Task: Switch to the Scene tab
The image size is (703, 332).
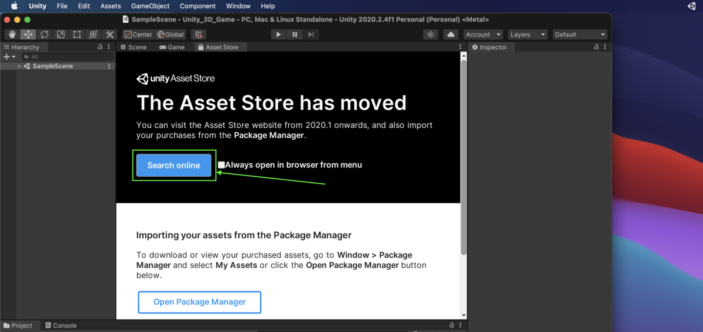Action: [134, 47]
